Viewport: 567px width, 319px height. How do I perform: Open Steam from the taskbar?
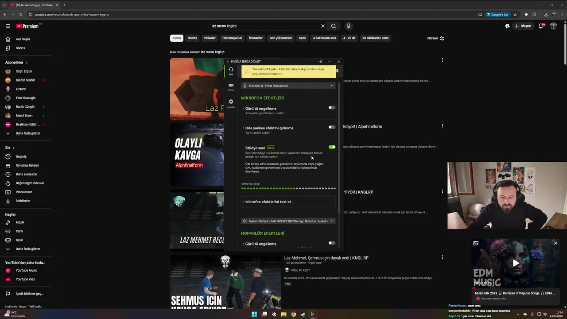(x=303, y=315)
